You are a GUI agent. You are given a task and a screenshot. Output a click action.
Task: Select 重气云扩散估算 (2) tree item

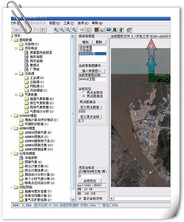point(38,200)
